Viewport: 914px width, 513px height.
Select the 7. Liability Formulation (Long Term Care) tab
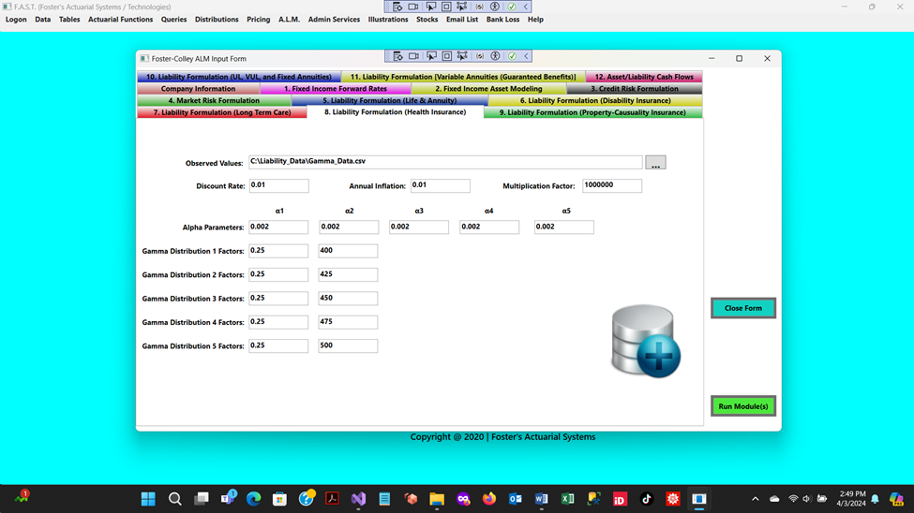click(x=221, y=112)
